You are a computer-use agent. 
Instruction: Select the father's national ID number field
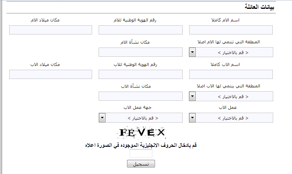pos(140,74)
